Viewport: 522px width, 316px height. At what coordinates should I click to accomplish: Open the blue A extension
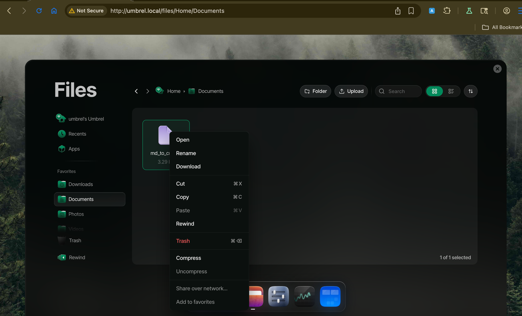pos(432,11)
